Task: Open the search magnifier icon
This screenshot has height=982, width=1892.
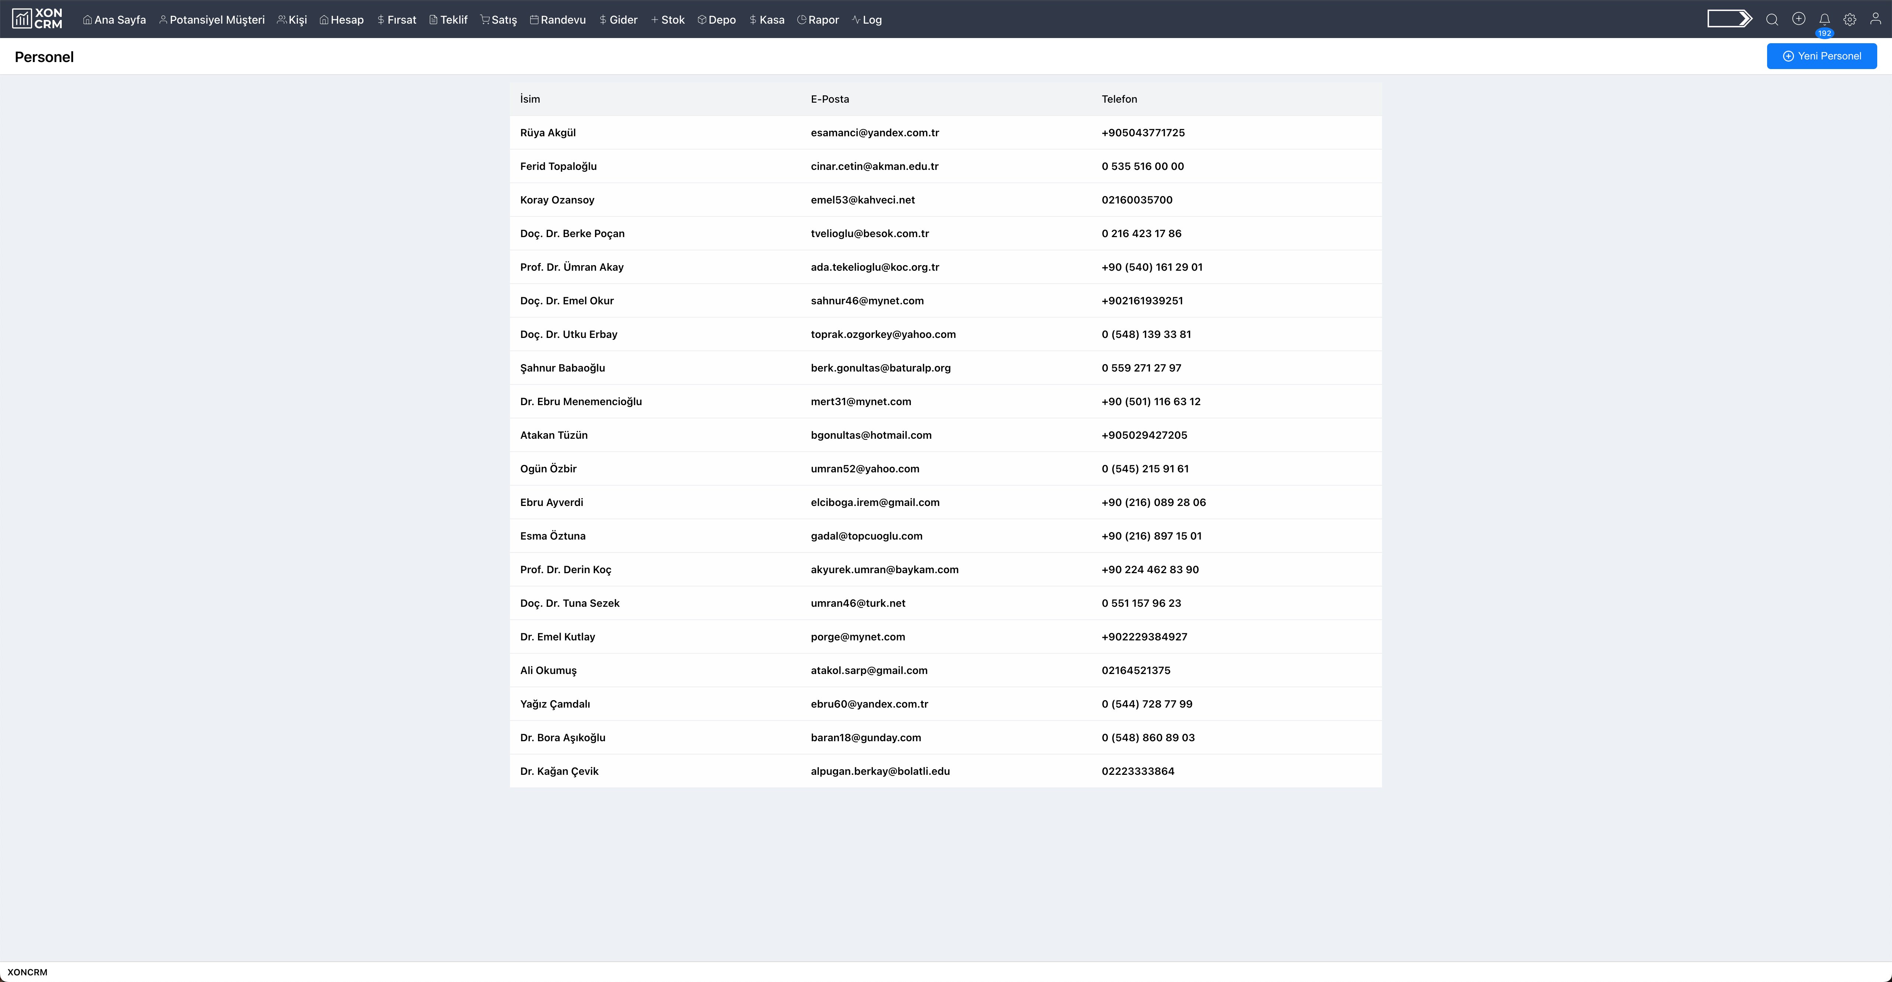Action: 1772,20
